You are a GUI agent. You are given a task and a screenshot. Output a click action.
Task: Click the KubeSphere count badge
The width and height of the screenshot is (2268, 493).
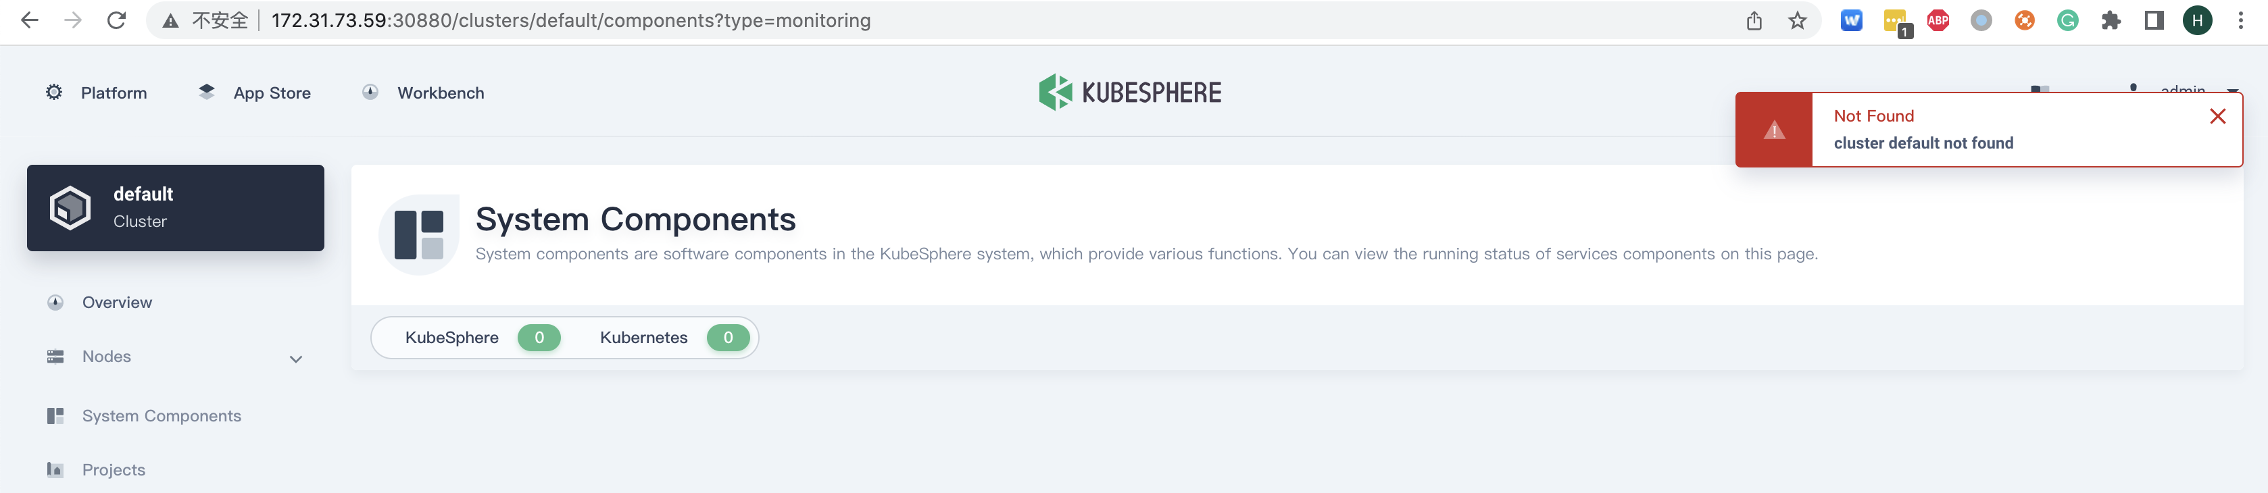539,337
